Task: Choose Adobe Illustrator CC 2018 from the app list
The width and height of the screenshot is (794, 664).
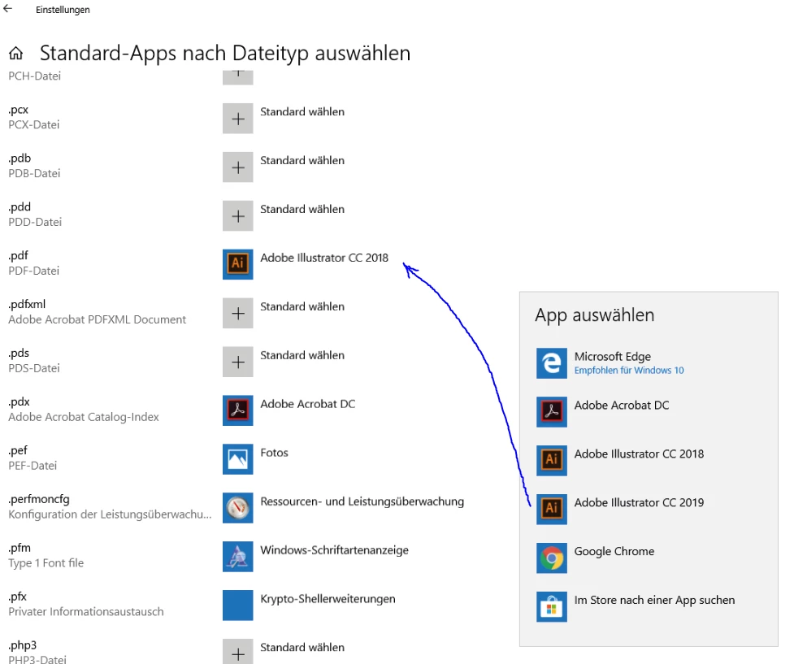Action: pyautogui.click(x=639, y=454)
